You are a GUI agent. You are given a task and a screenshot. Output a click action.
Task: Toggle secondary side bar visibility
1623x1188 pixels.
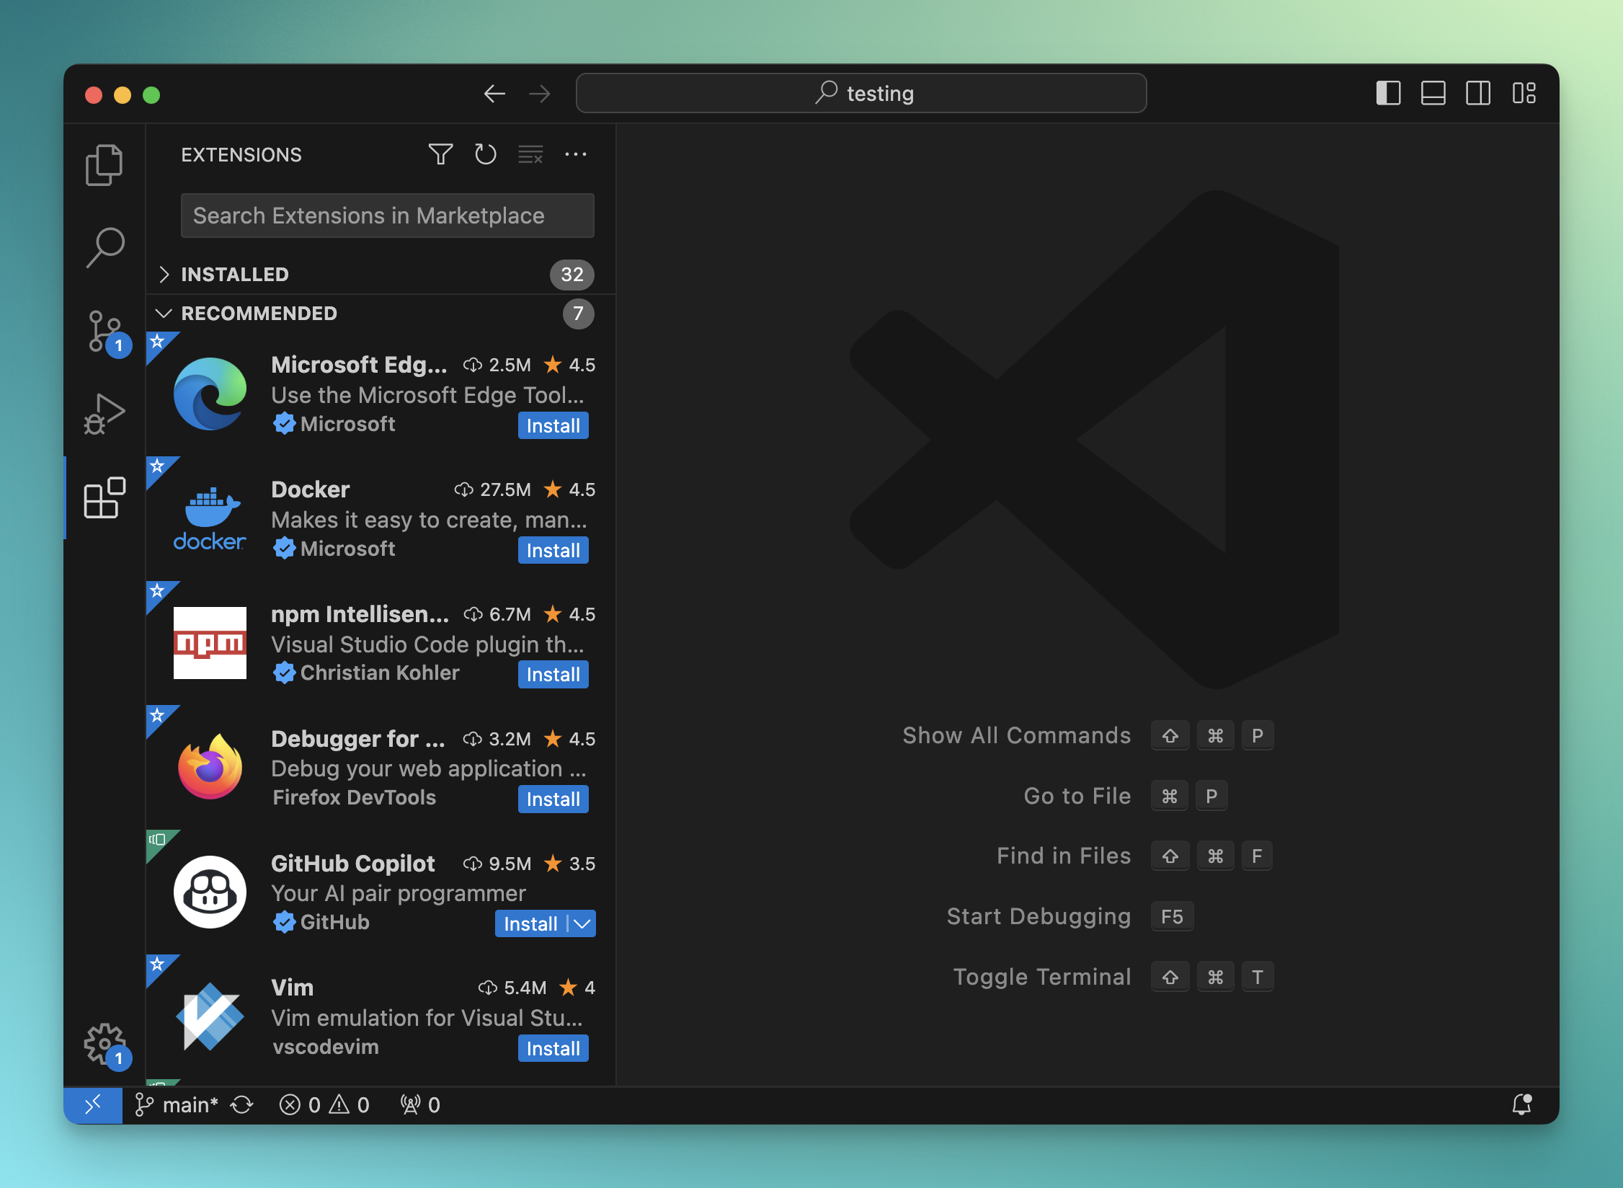pyautogui.click(x=1477, y=94)
